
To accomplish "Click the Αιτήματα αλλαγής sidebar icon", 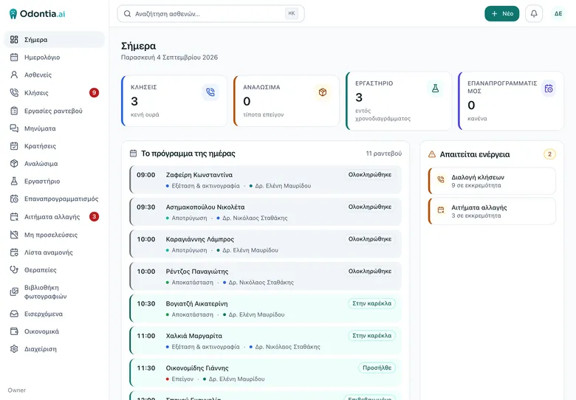I will 14,217.
